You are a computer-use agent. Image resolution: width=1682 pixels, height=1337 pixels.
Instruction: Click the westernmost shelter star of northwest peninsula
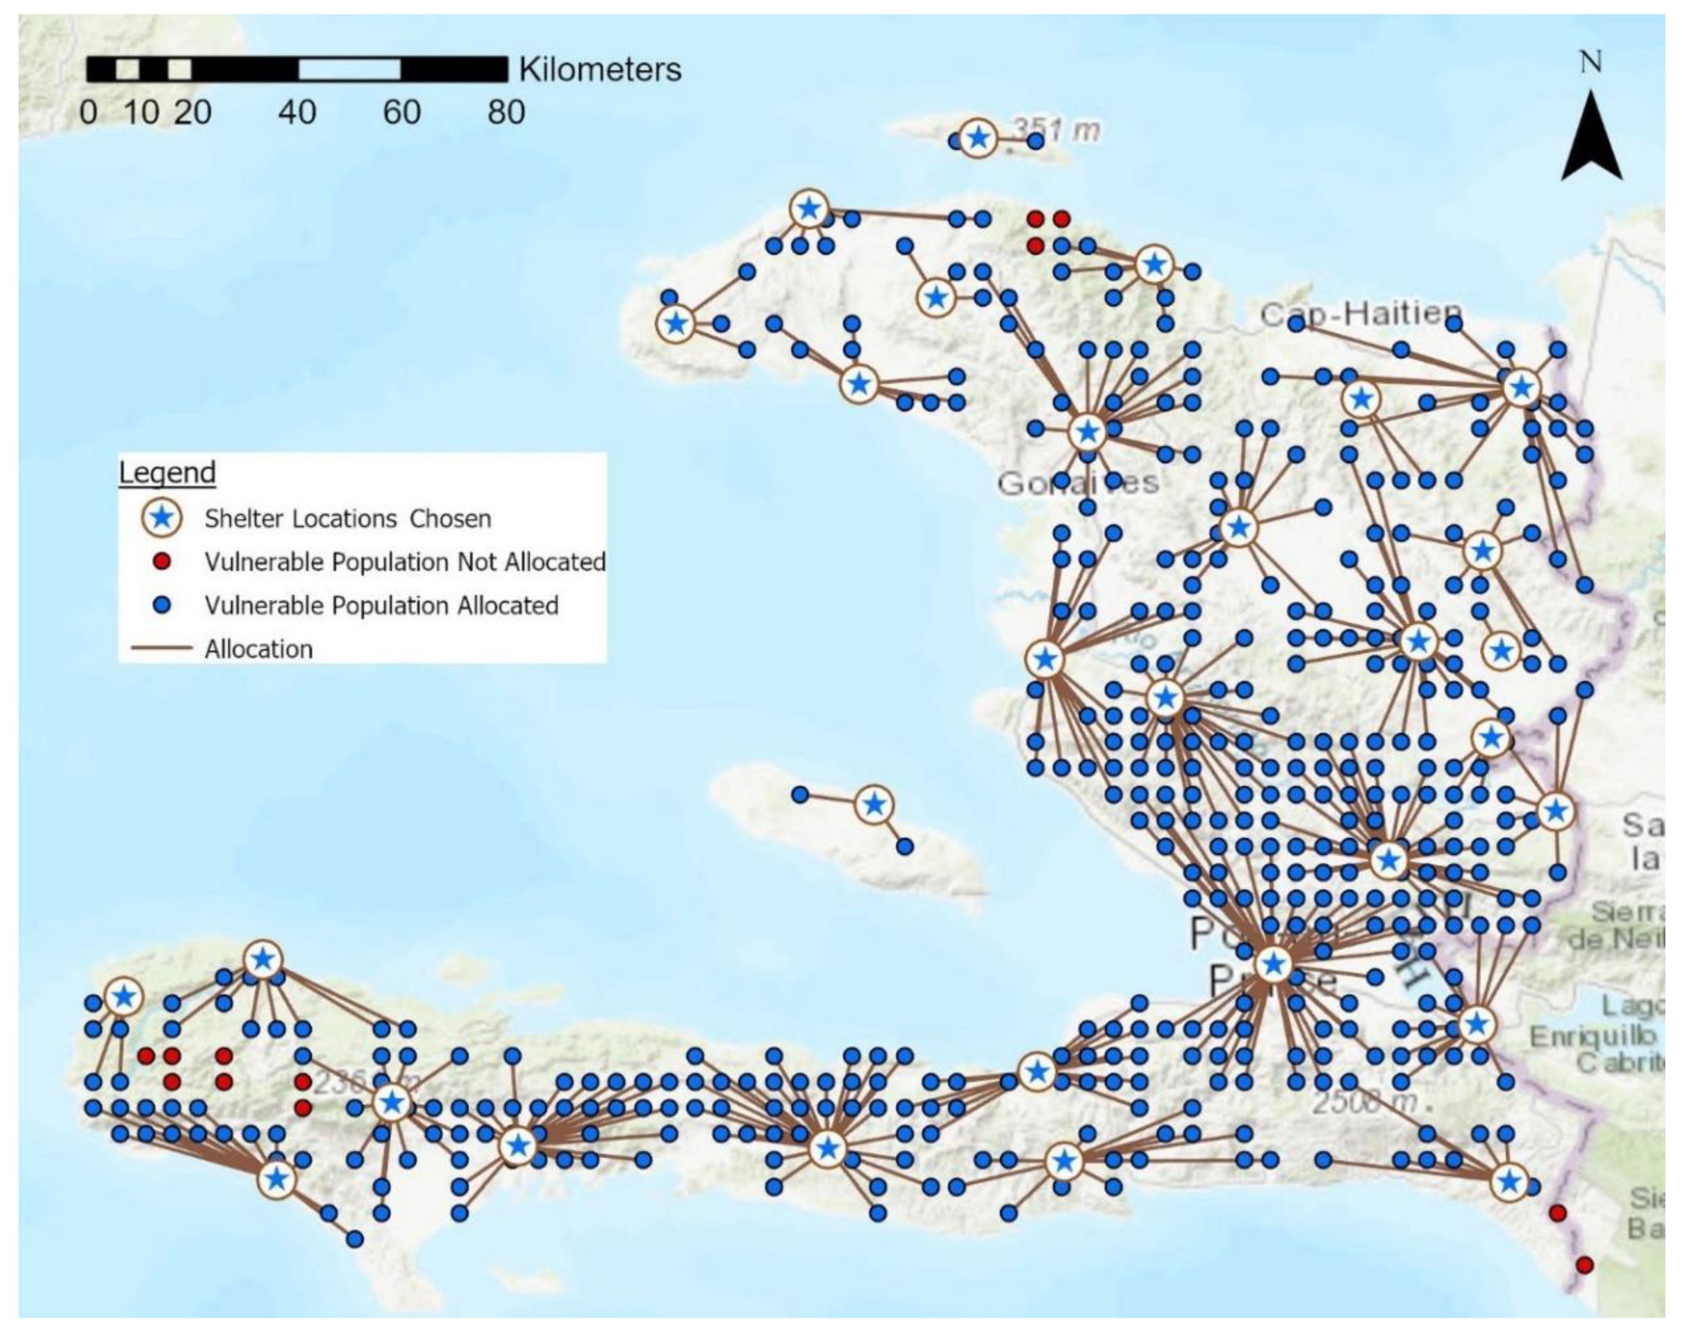point(676,323)
